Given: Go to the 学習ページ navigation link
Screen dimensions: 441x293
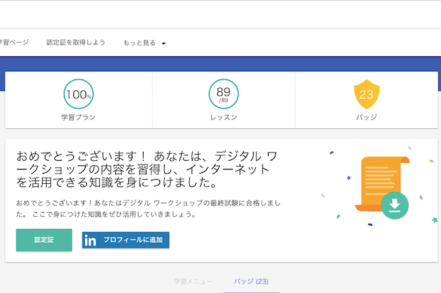Looking at the screenshot, I should coord(14,43).
